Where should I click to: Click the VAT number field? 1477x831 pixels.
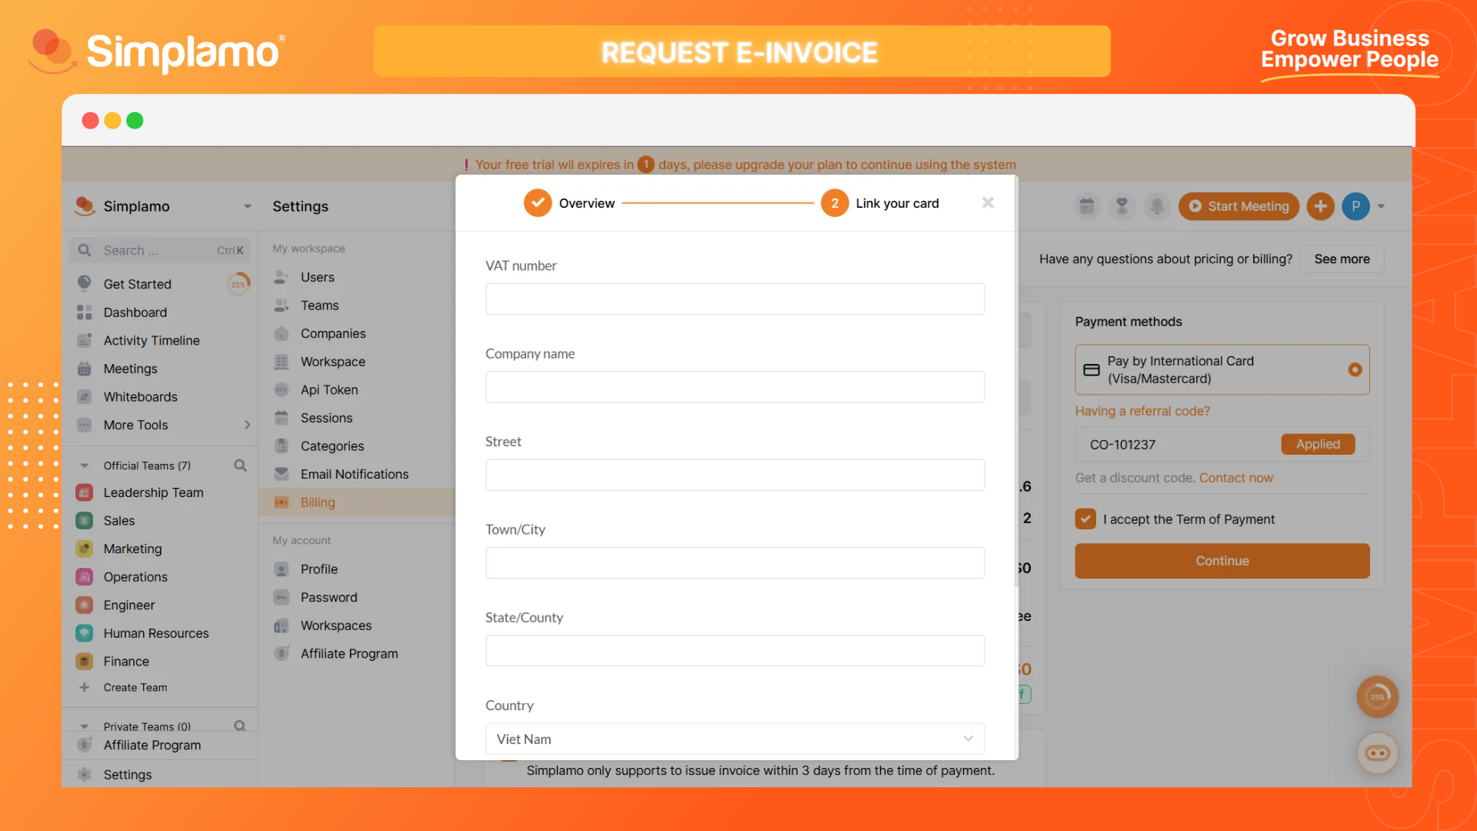coord(735,299)
